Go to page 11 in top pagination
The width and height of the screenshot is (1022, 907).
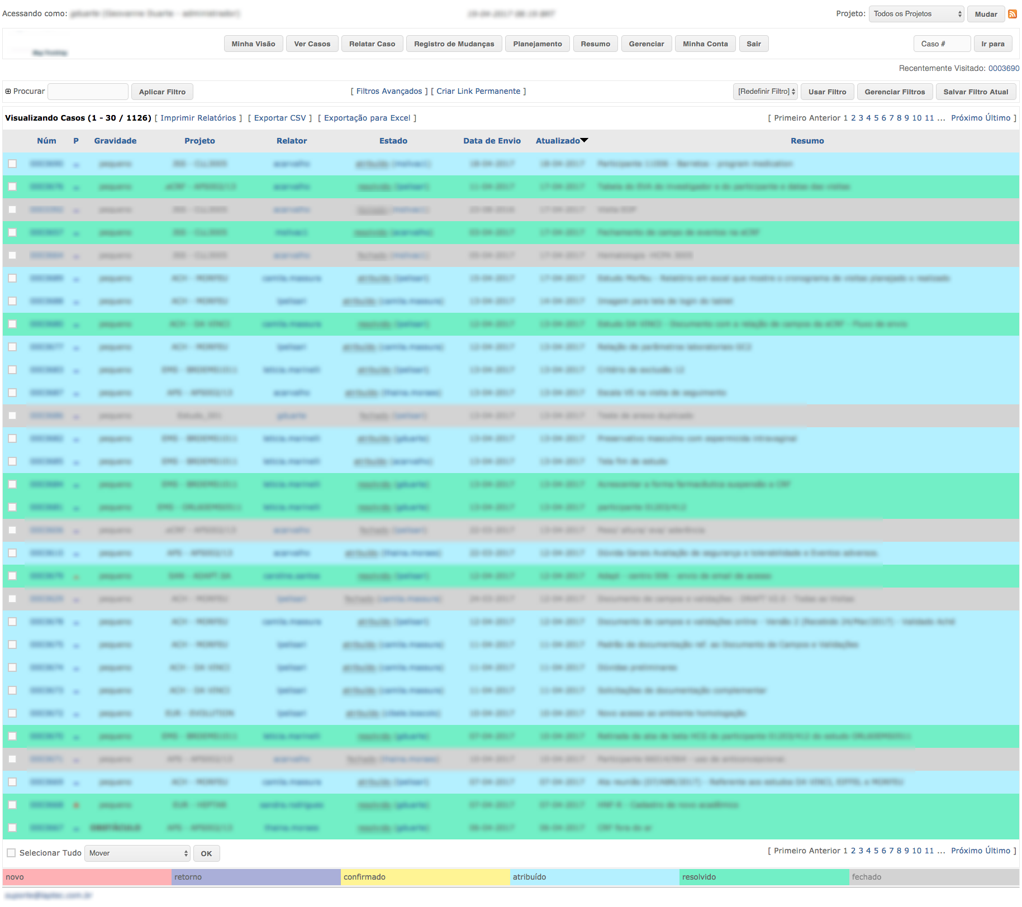[x=929, y=118]
